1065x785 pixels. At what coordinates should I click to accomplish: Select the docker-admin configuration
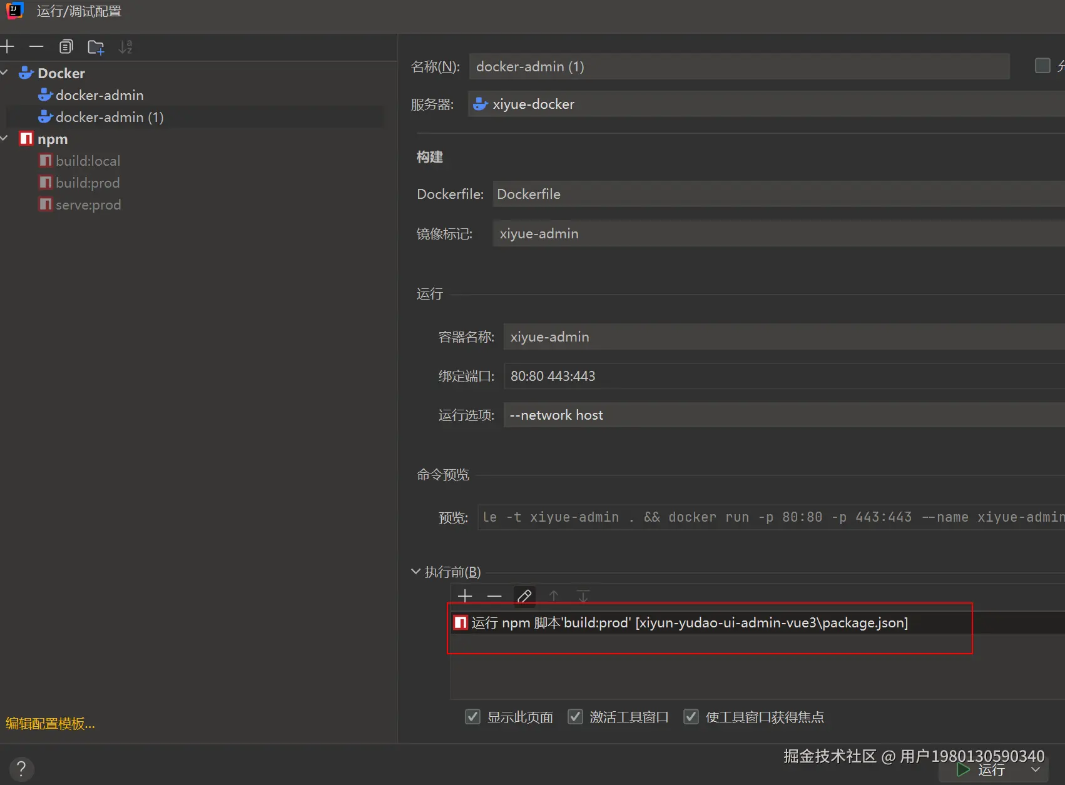[99, 95]
